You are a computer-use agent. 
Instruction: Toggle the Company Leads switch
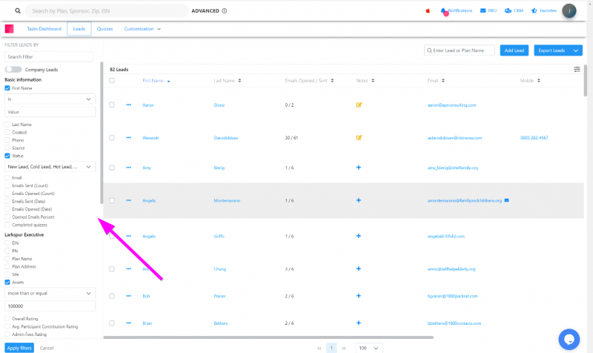pyautogui.click(x=13, y=69)
